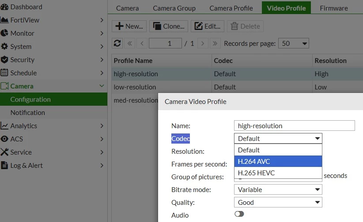Click the highlighted Codec label
The height and width of the screenshot is (222, 363).
(x=181, y=139)
